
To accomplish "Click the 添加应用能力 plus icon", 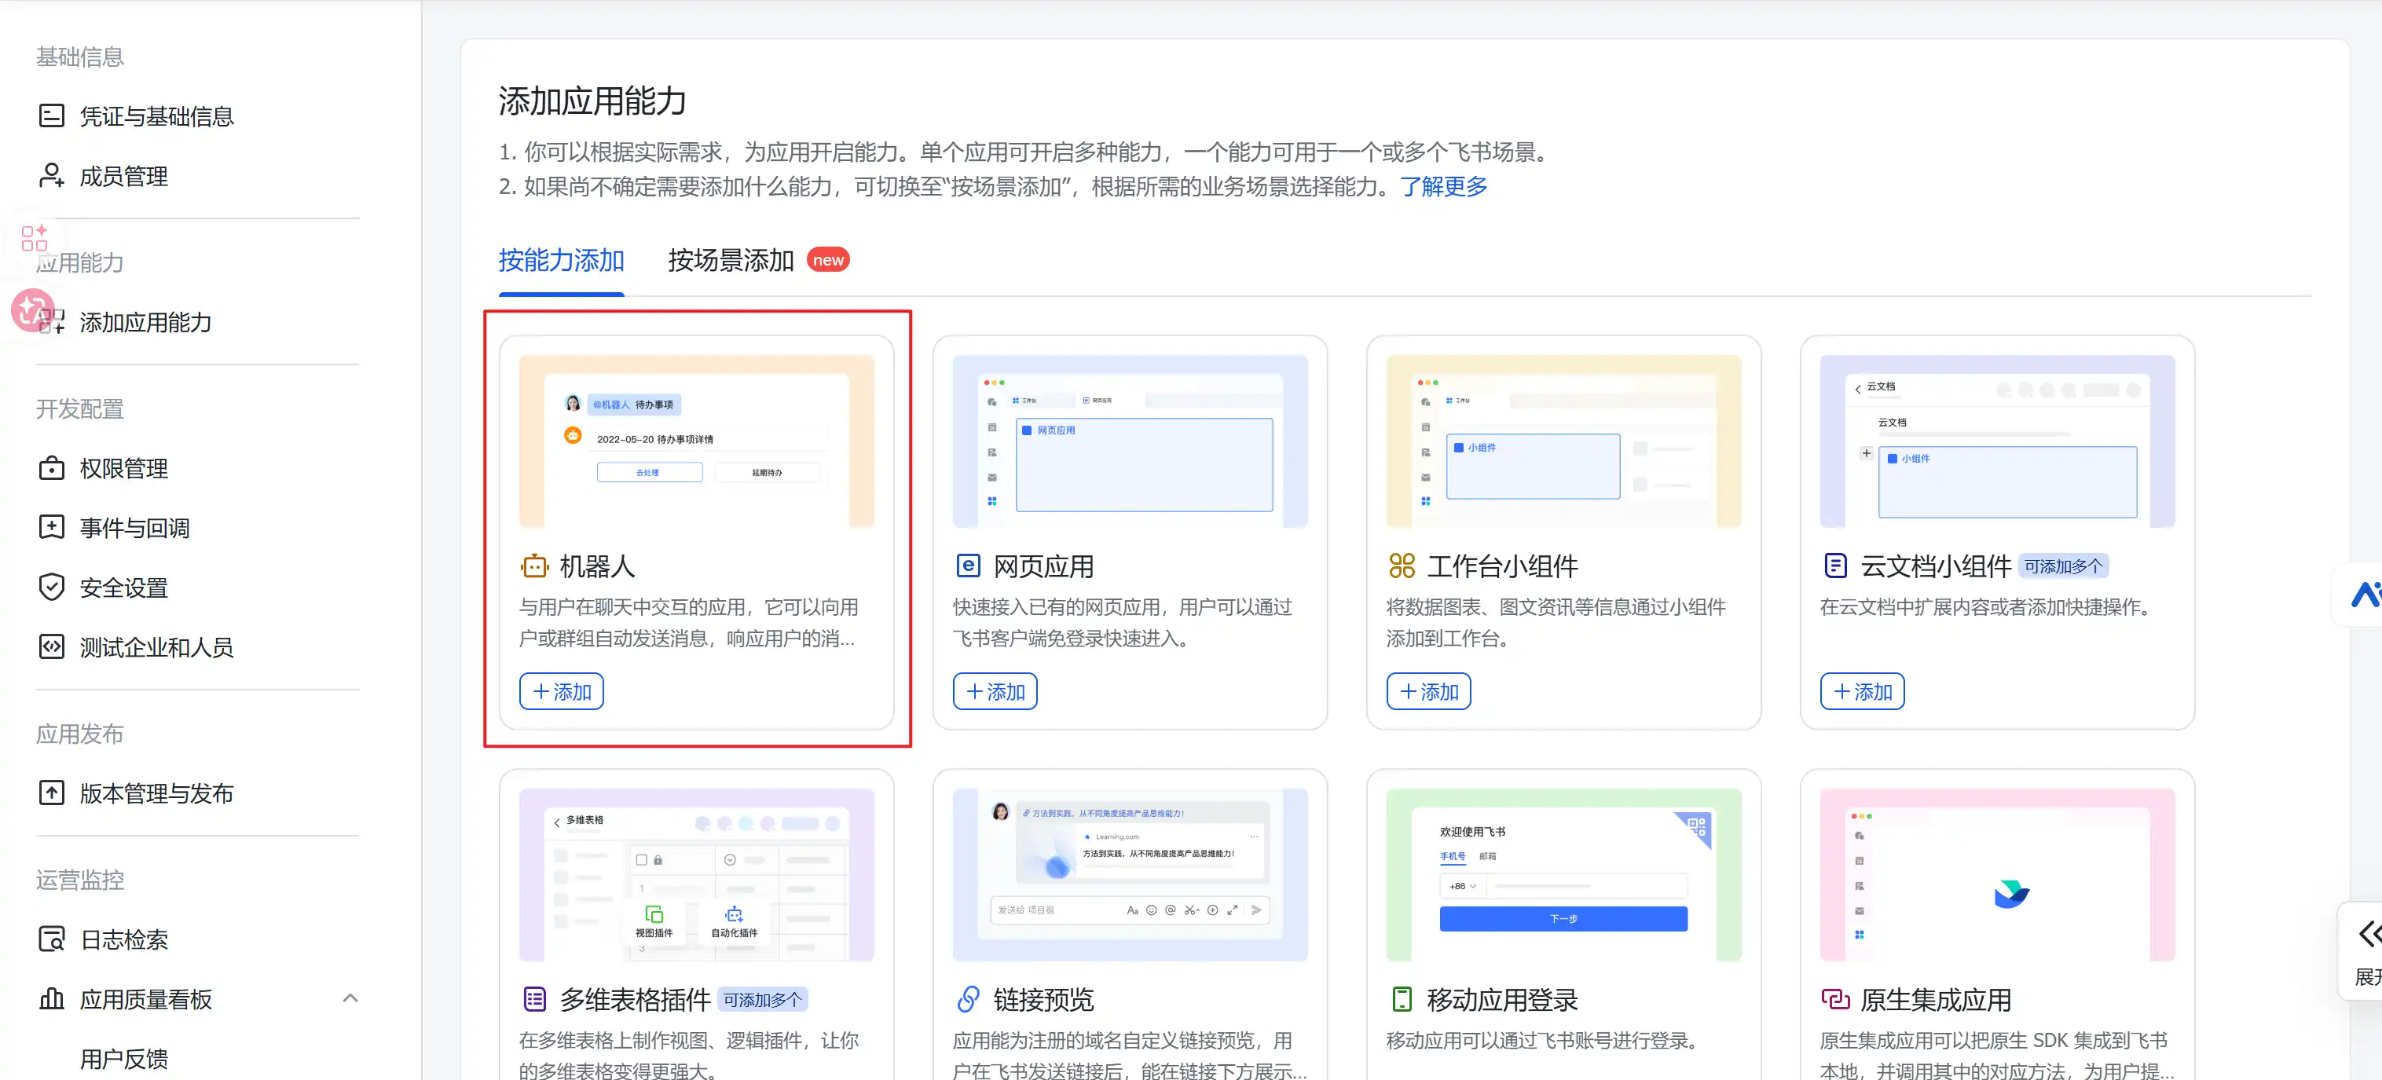I will coord(53,322).
